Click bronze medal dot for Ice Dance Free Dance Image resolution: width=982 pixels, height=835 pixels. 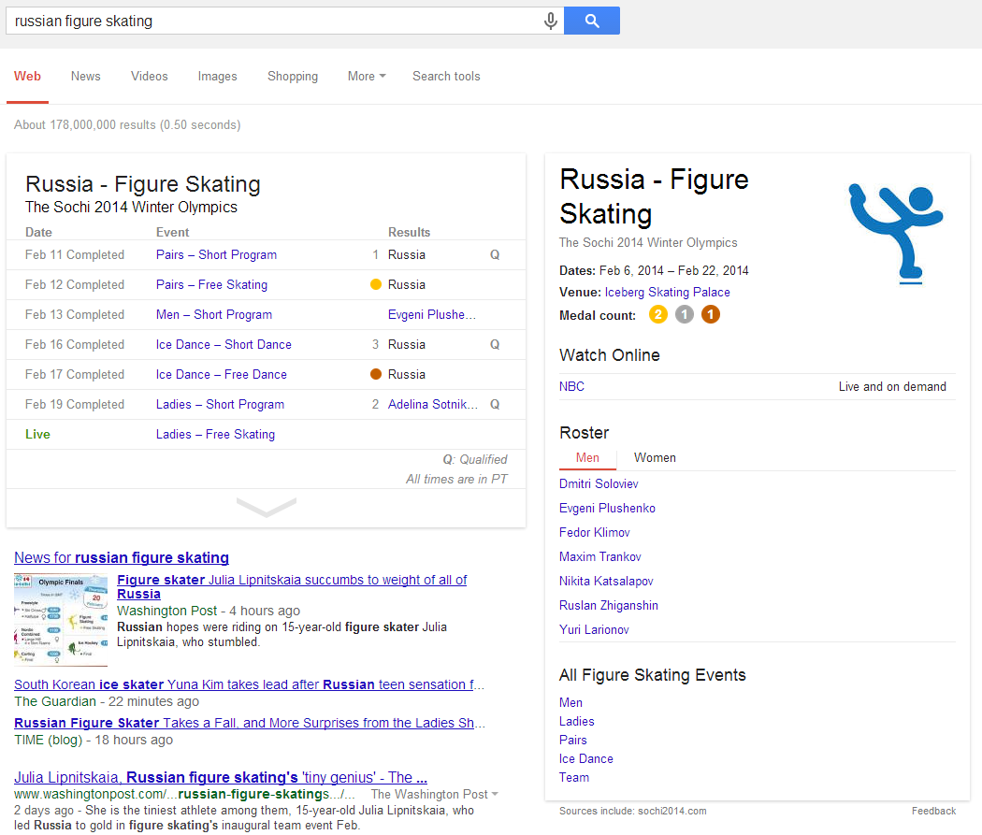coord(376,374)
